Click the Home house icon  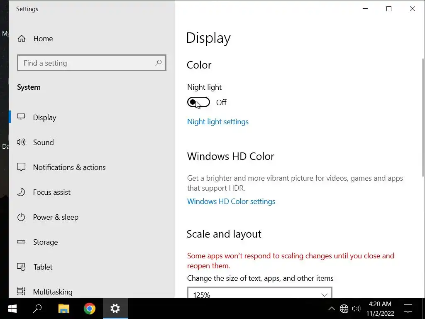click(22, 39)
